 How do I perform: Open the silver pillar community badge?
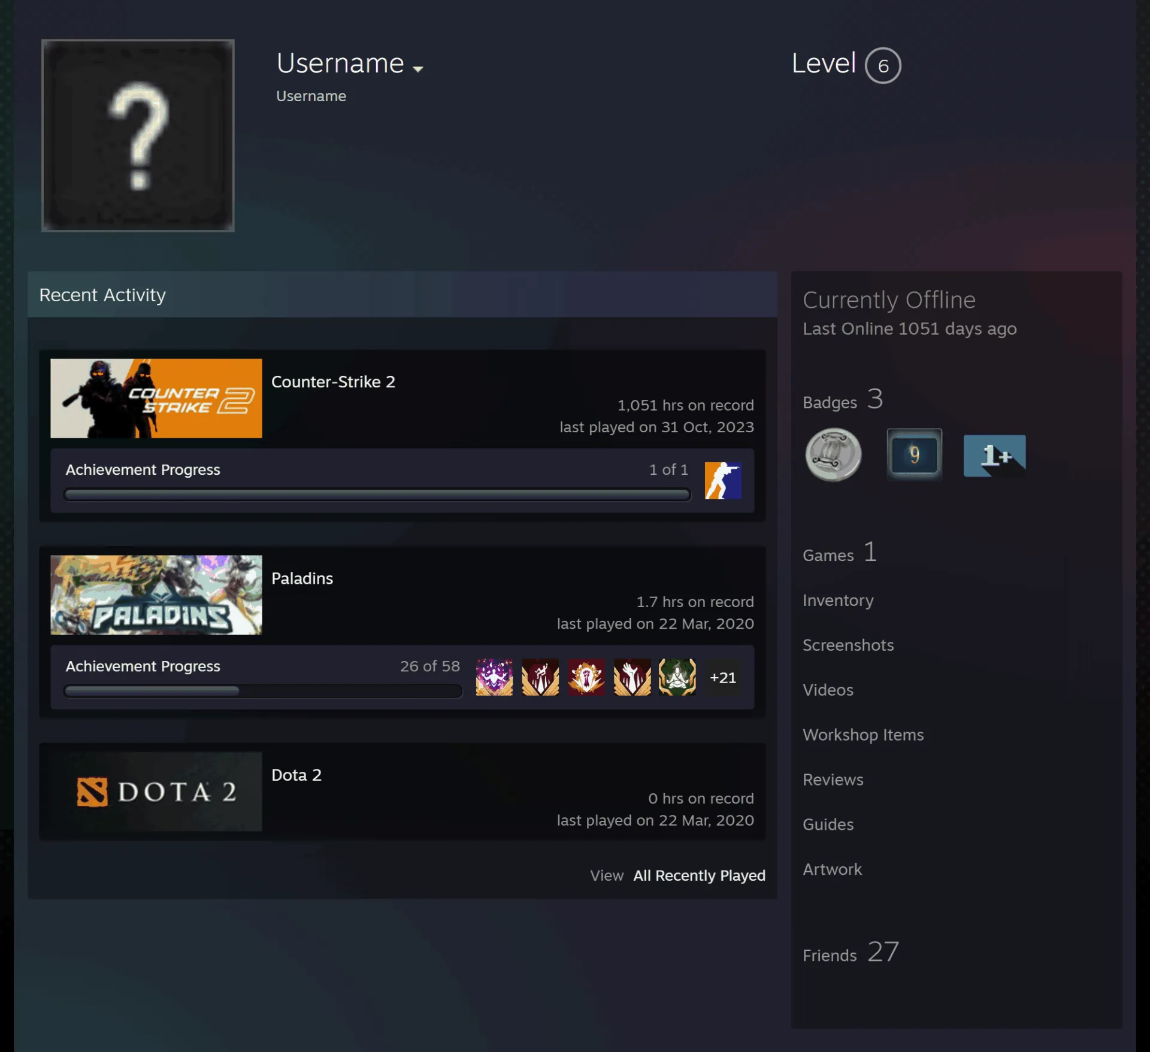(x=833, y=454)
